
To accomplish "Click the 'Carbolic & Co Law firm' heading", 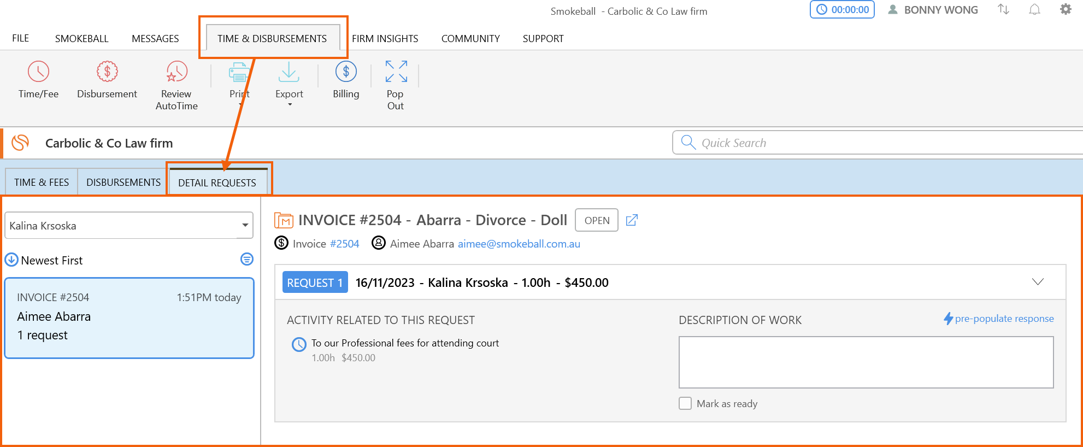I will coord(109,143).
